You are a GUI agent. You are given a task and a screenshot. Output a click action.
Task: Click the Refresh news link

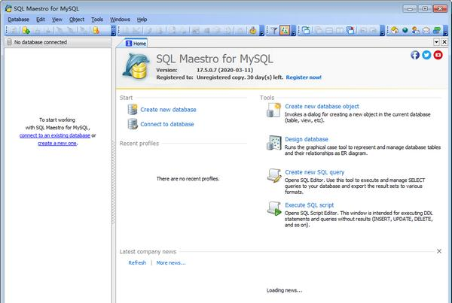tap(137, 262)
